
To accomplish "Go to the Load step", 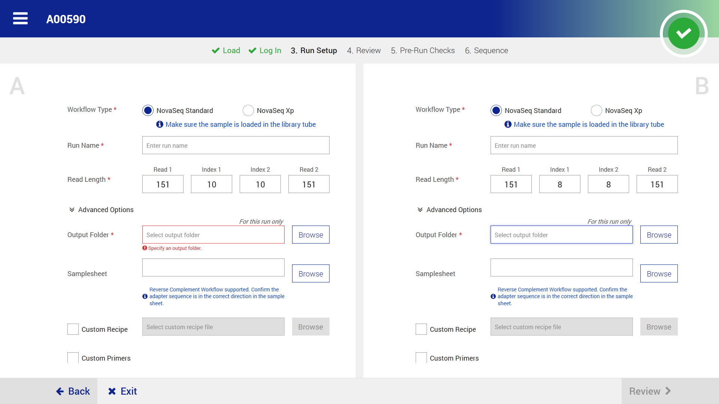I will tap(226, 50).
